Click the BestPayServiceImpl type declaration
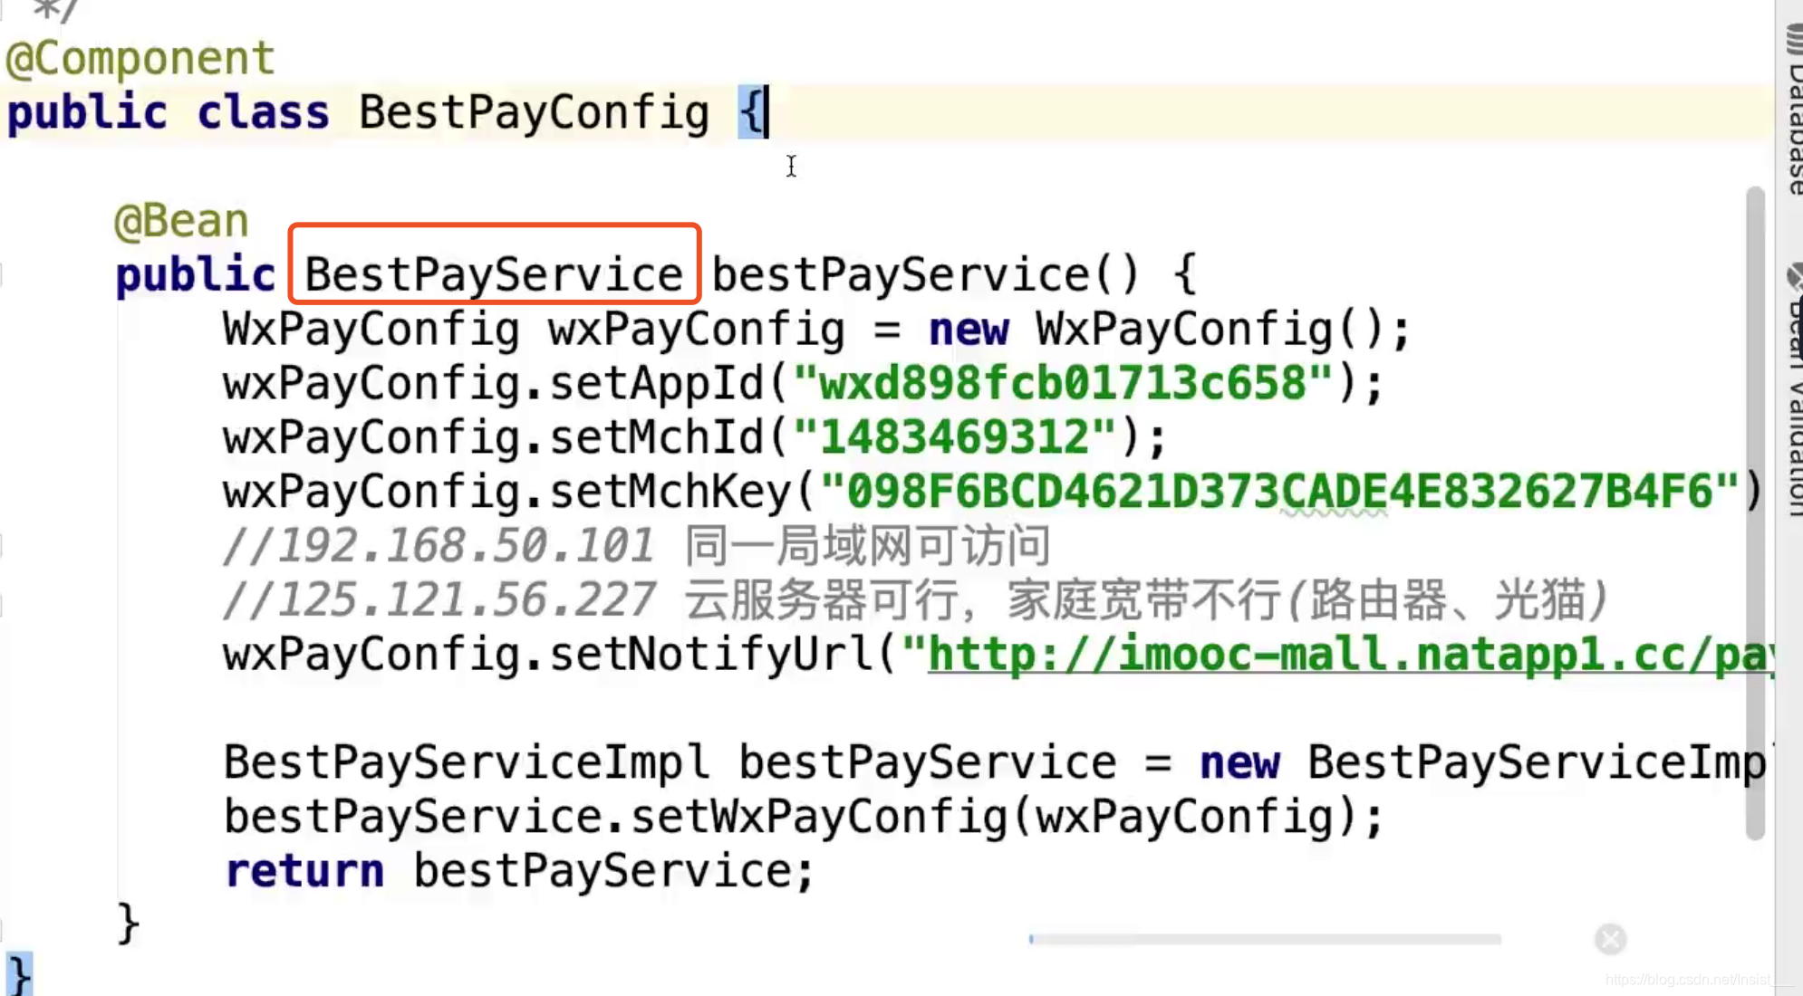1803x996 pixels. (467, 762)
